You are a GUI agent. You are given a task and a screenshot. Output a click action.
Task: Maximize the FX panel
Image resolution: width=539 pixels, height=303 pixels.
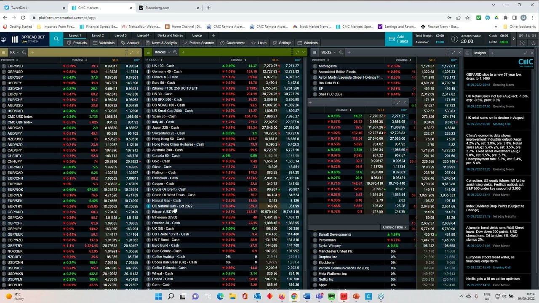tap(131, 53)
